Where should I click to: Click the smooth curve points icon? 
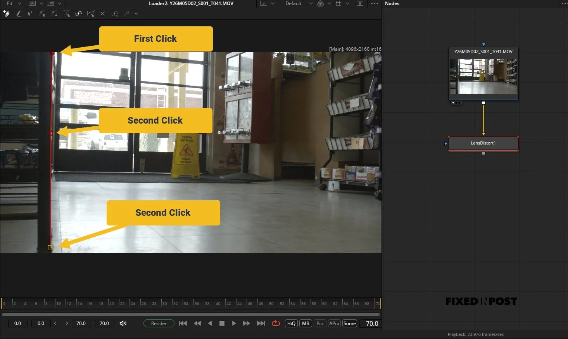pyautogui.click(x=78, y=14)
